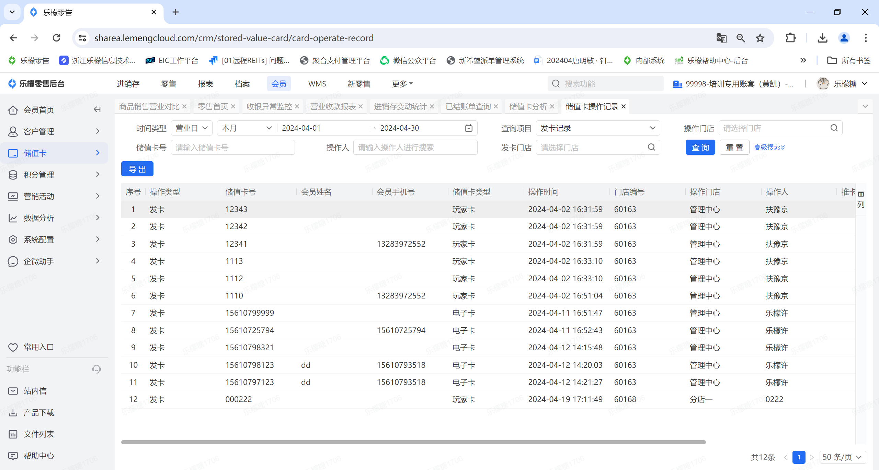Collapse the left sidebar with arrow icon
This screenshot has width=879, height=470.
coord(97,109)
